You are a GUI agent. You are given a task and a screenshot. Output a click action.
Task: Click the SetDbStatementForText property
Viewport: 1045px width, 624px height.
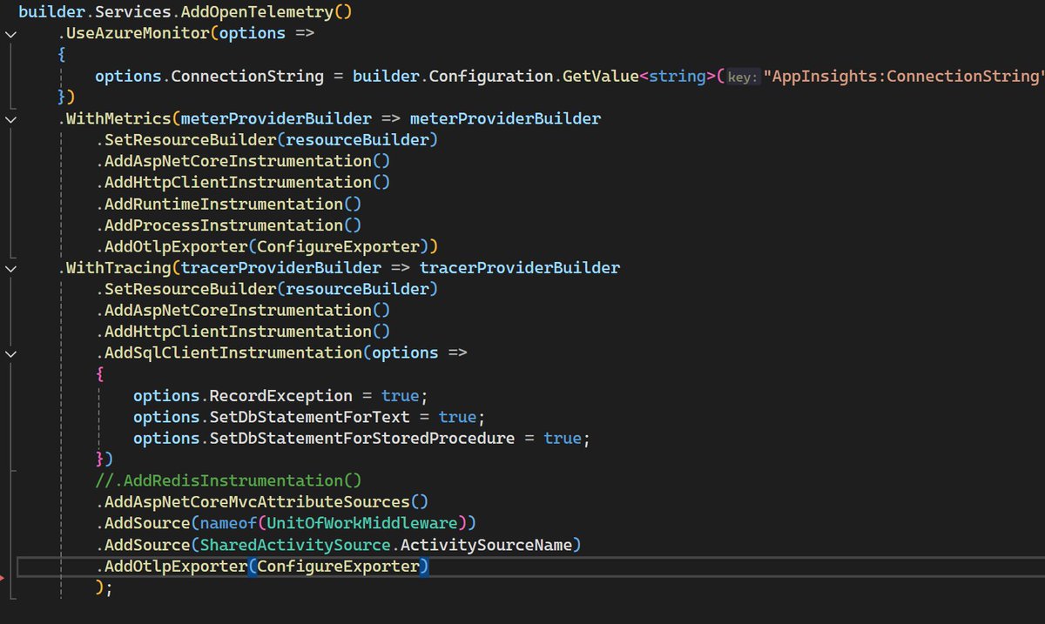(310, 417)
